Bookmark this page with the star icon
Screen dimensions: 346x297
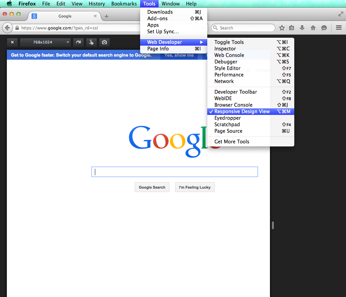282,28
